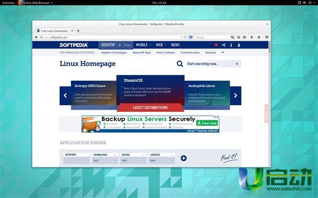Show previous carousel slide with left arrow
This screenshot has height=198, width=318.
click(65, 96)
